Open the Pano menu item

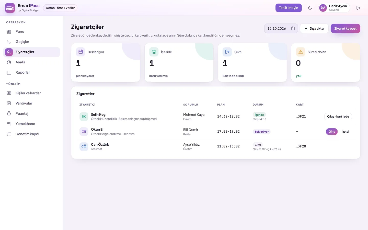point(31,32)
